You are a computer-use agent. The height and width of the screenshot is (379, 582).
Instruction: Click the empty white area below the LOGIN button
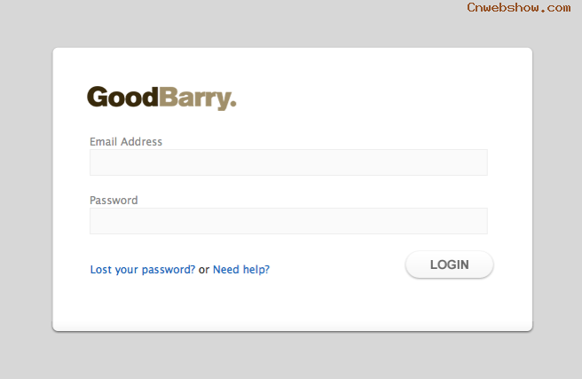pos(449,303)
